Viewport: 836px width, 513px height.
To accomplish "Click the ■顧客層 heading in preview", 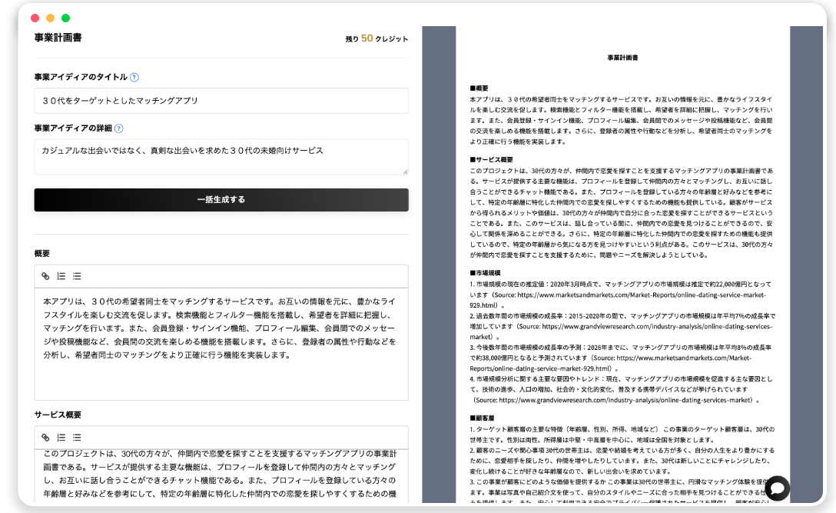I will pyautogui.click(x=482, y=418).
